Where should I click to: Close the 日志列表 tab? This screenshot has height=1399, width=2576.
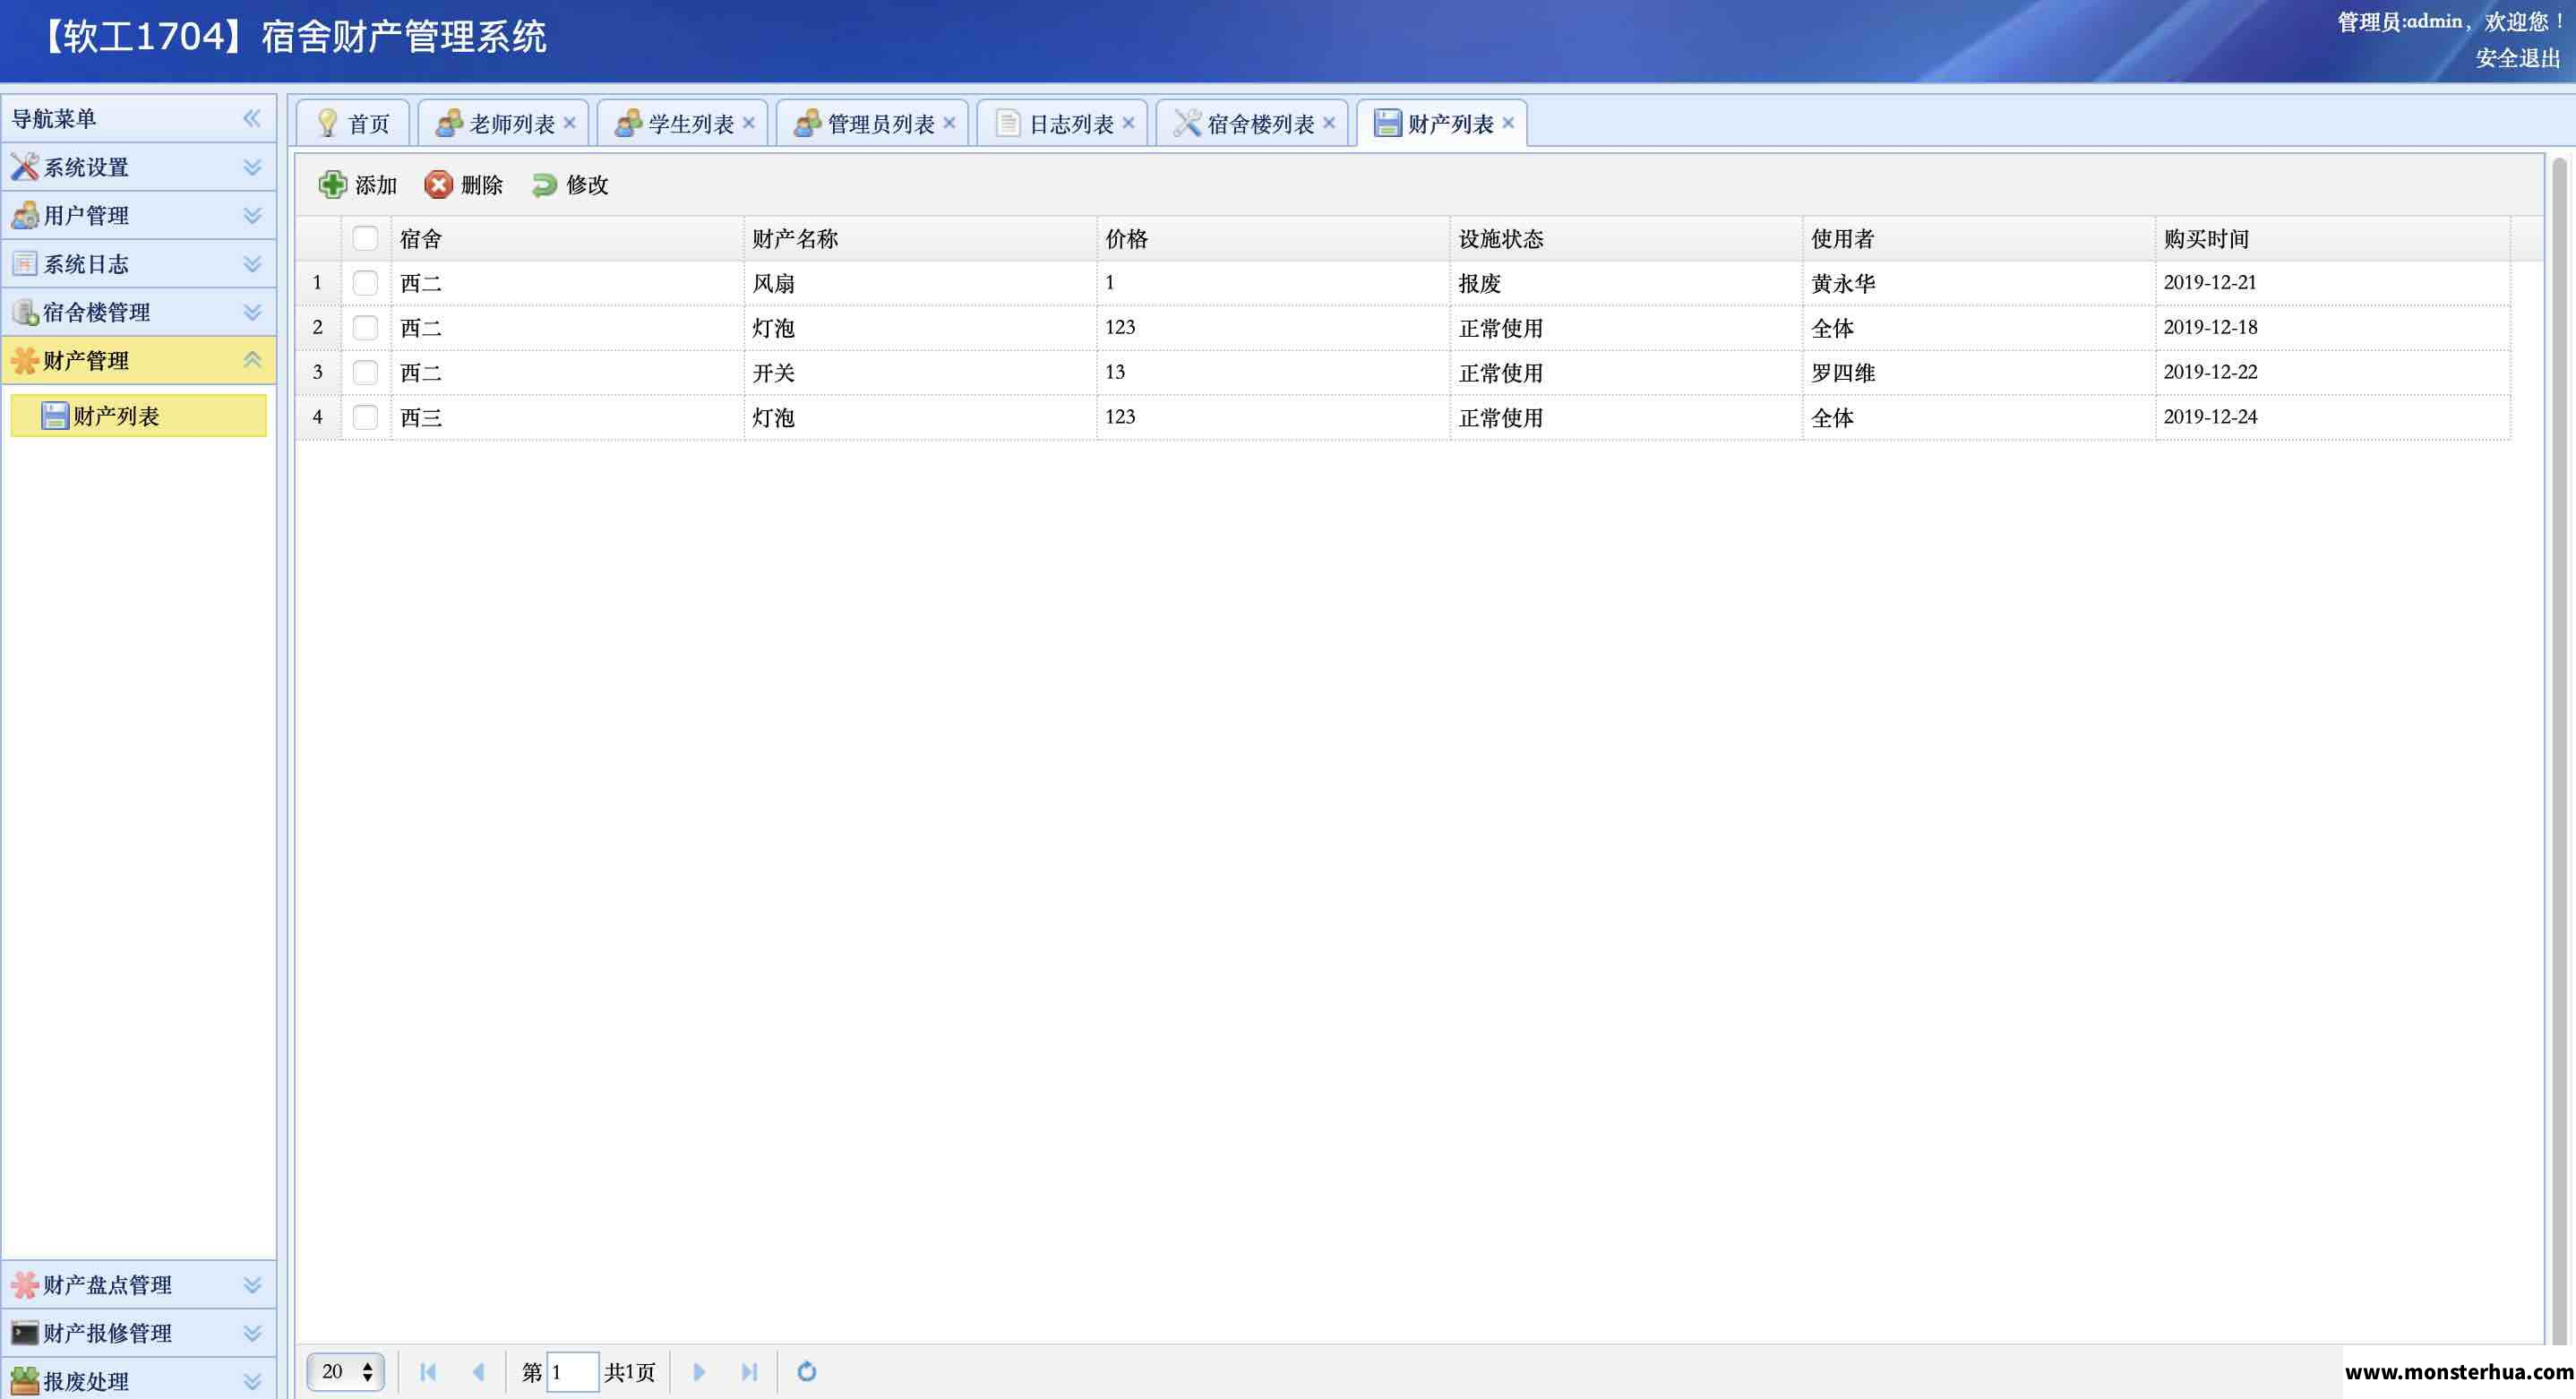click(x=1128, y=122)
